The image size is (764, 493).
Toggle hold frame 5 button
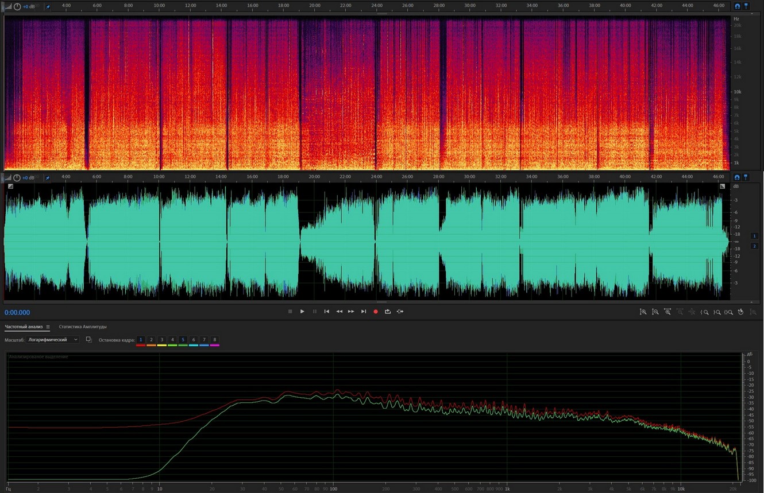click(183, 340)
